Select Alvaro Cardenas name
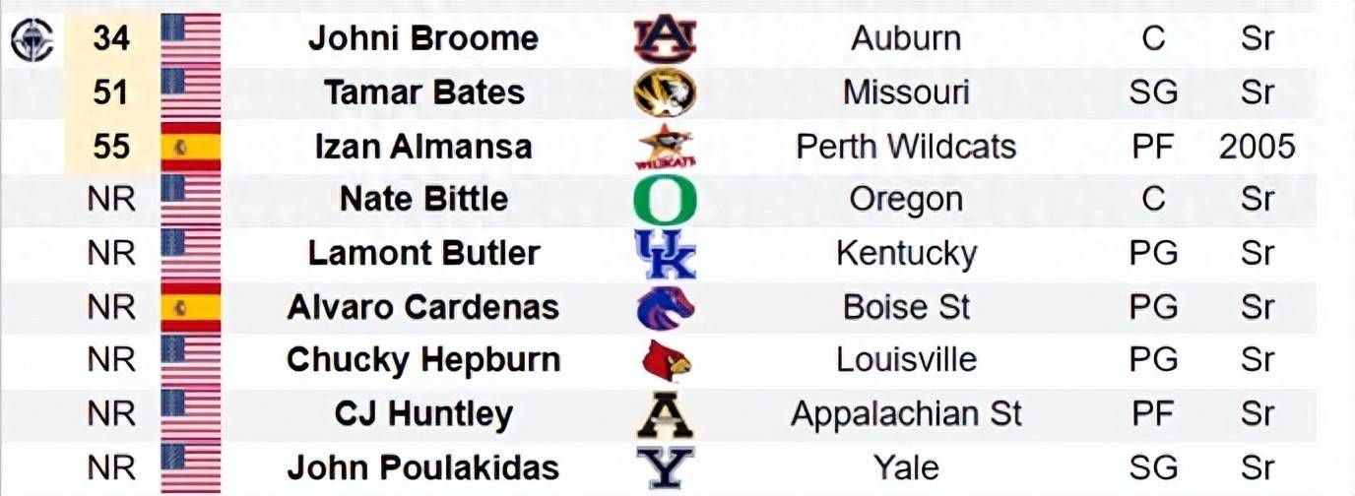1355x496 pixels. point(423,307)
